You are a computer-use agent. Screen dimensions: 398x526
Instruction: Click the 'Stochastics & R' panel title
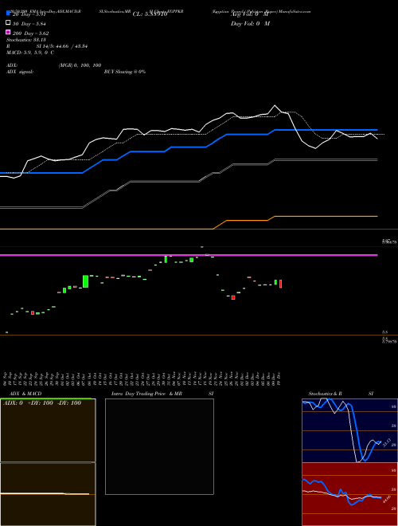click(x=326, y=394)
